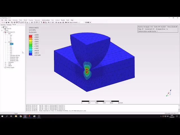Image resolution: width=180 pixels, height=135 pixels.
Task: Click the Section view toolbar icon
Action: (x=43, y=22)
